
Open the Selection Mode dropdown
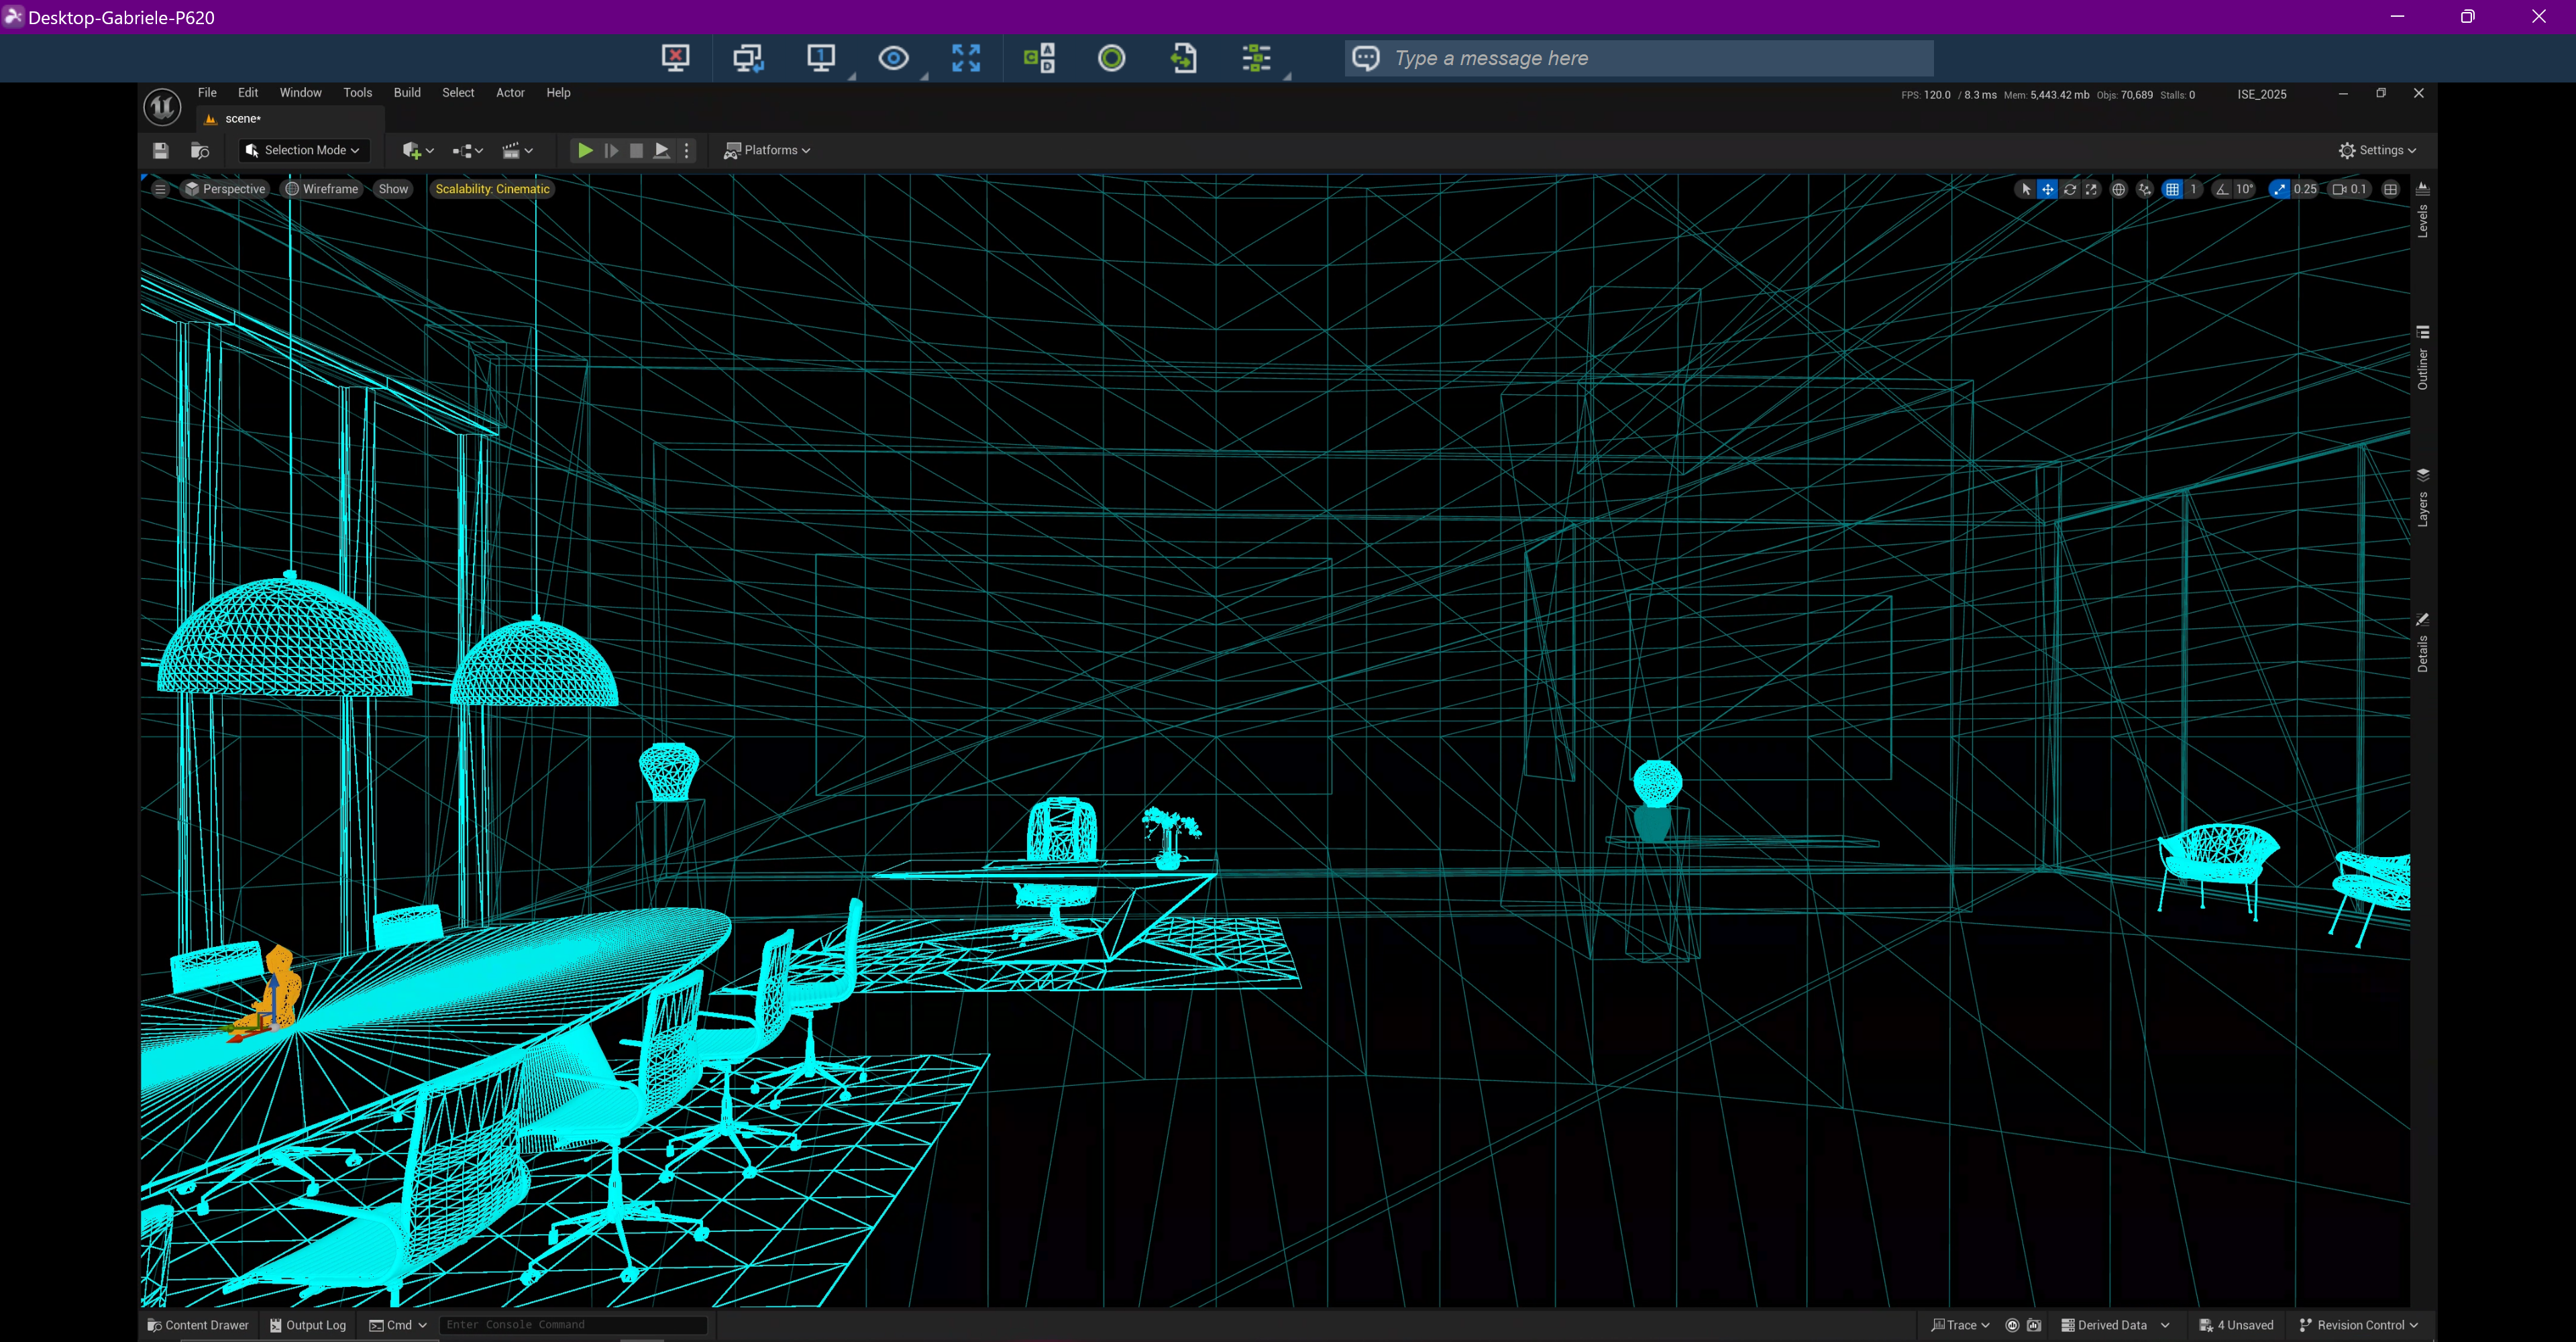coord(304,150)
